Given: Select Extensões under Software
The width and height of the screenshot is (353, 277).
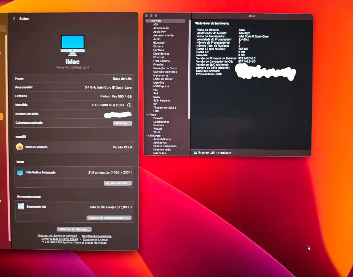Looking at the screenshot, I should tap(160, 153).
